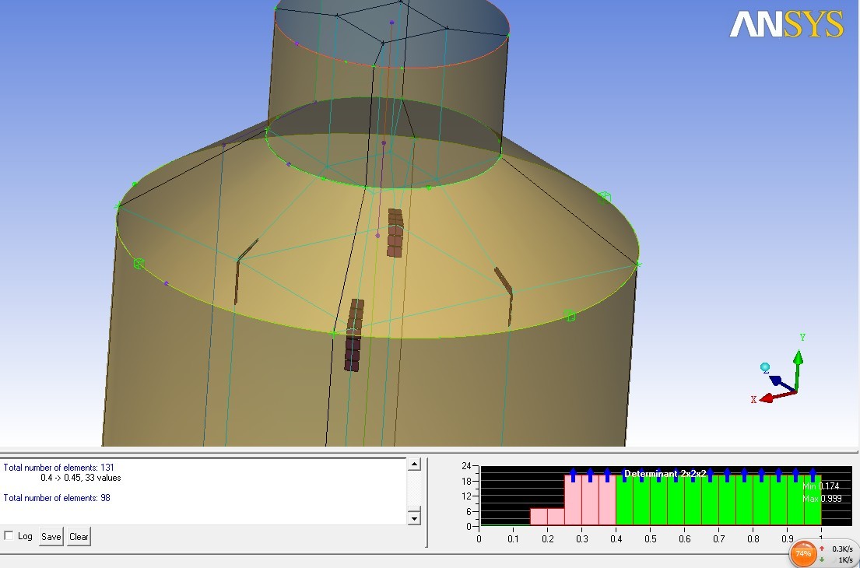The image size is (860, 568).
Task: Click the cyan sphere on the orientation triad
Action: click(765, 367)
